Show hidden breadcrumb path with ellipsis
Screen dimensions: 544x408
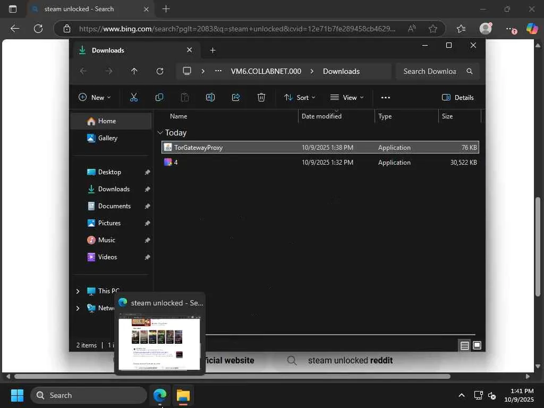[218, 71]
